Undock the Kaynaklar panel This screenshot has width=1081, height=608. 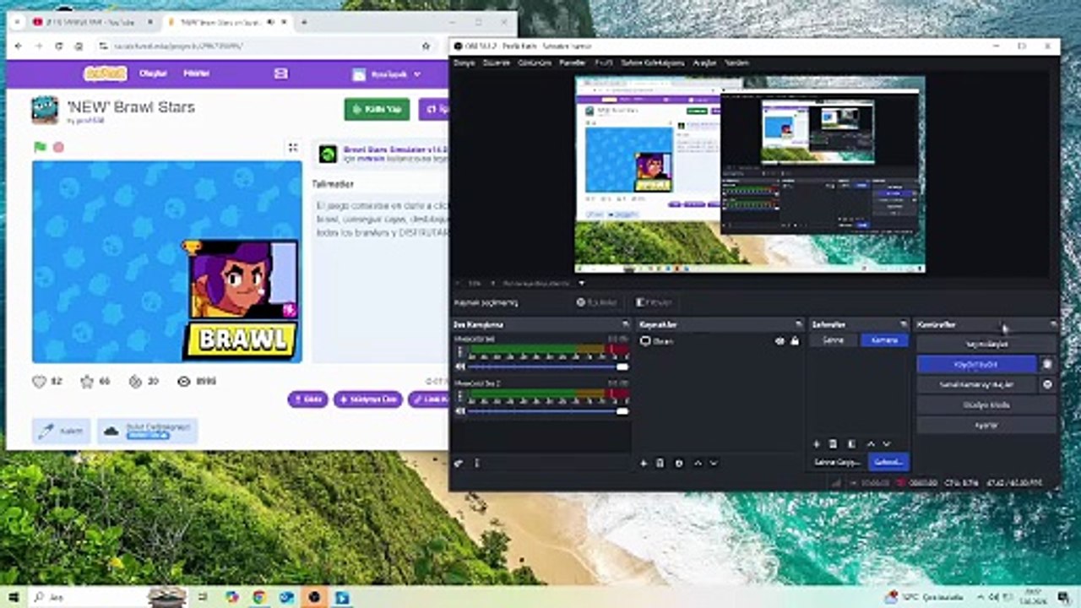(798, 324)
